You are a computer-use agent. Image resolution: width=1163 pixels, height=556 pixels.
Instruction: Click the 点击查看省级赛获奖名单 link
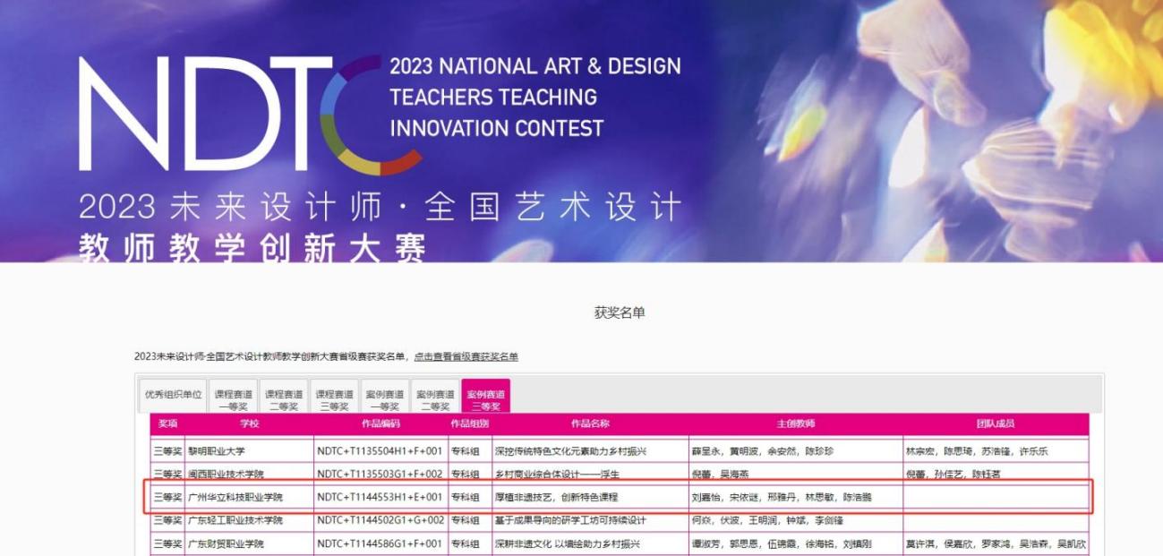[x=466, y=357]
